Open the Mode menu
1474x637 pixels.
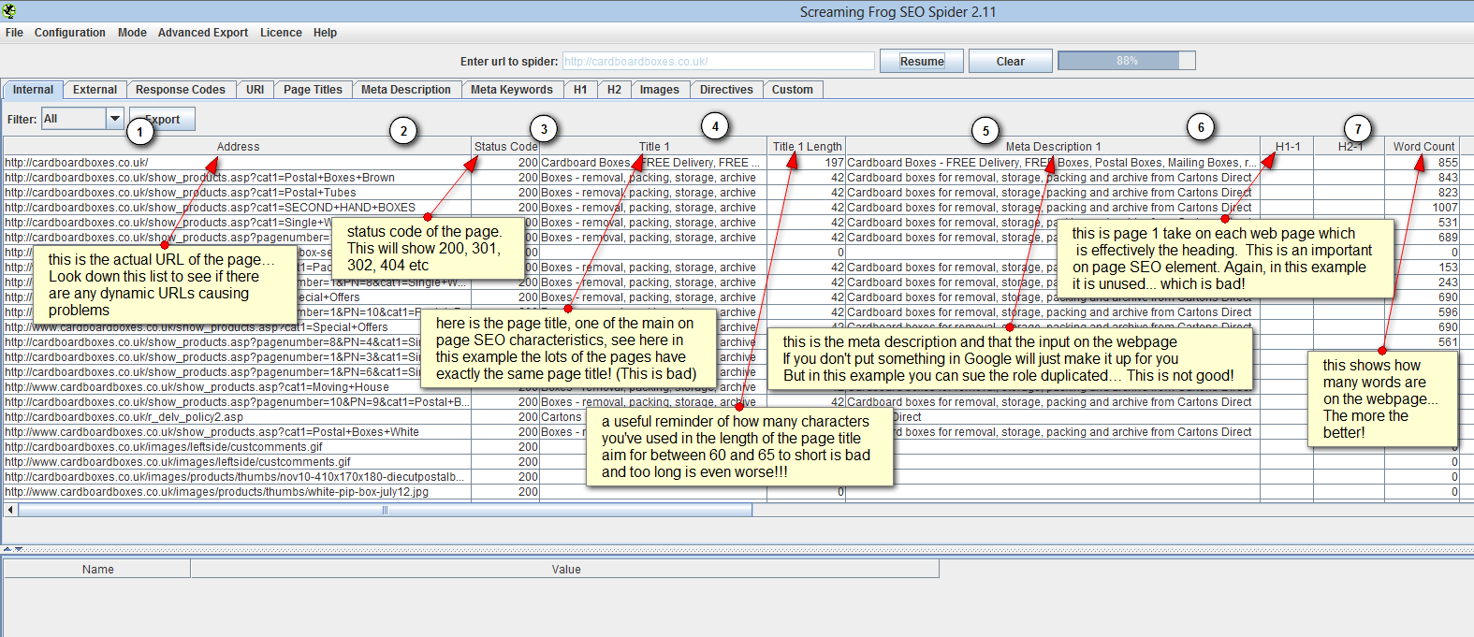pos(132,33)
